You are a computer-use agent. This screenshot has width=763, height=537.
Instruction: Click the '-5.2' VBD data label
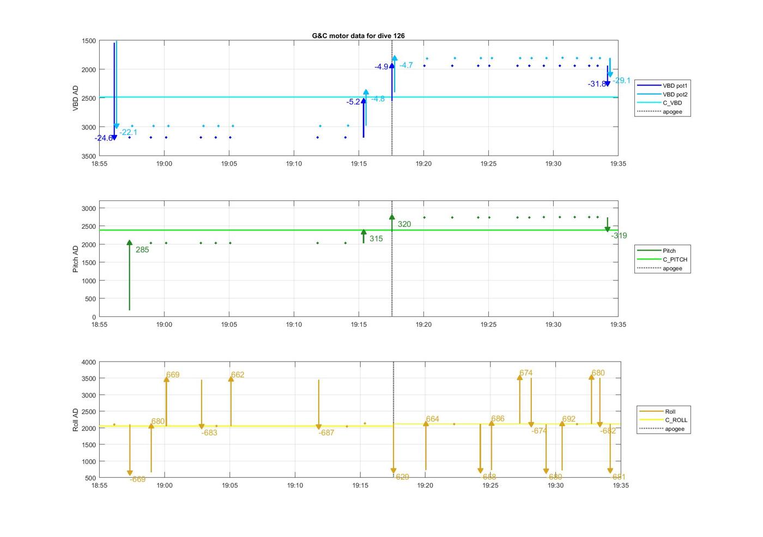[353, 102]
